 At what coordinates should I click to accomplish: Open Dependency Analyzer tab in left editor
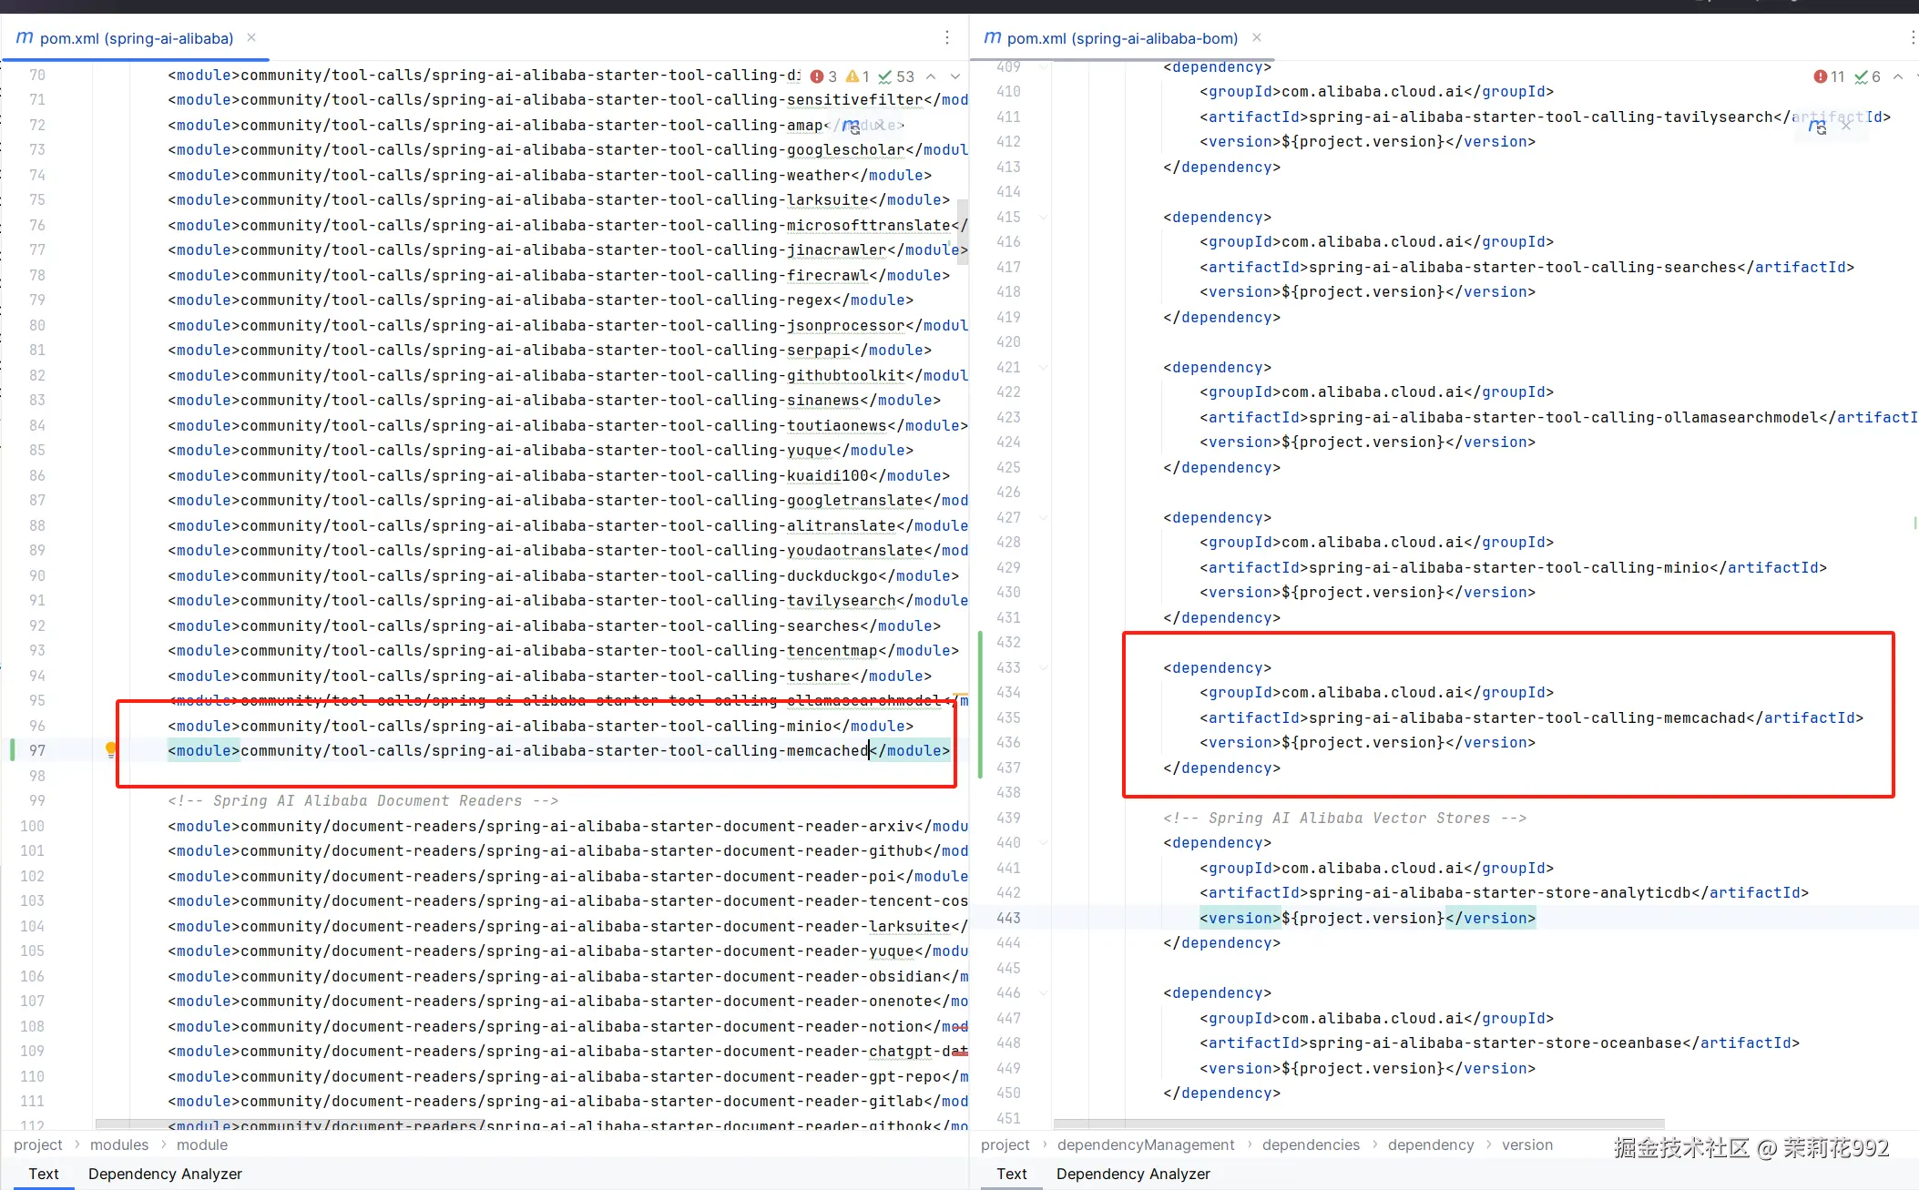point(165,1174)
